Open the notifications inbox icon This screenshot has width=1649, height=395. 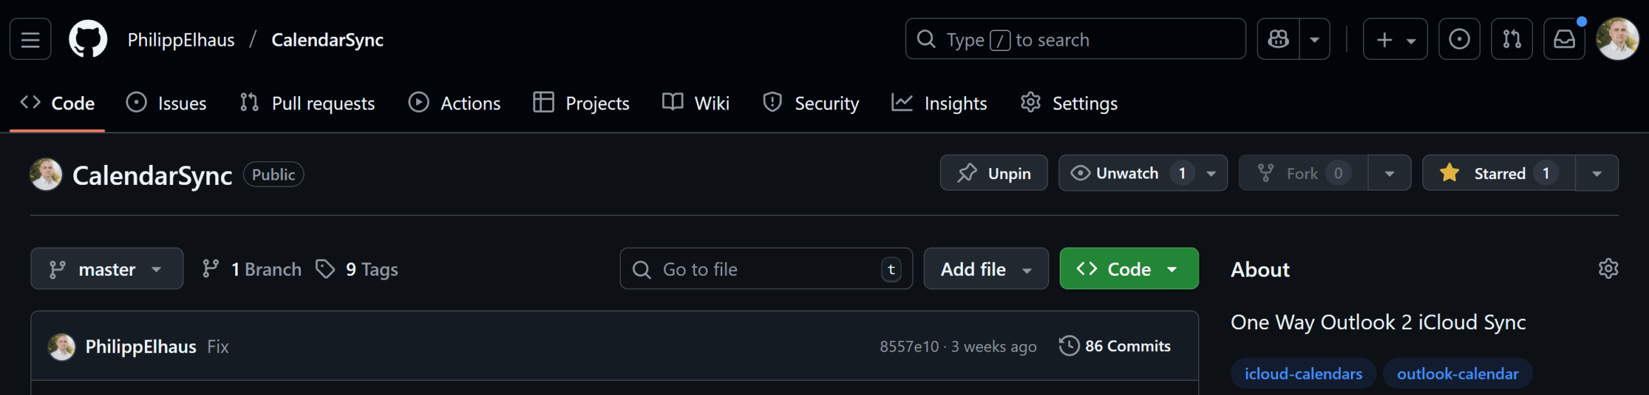1564,39
